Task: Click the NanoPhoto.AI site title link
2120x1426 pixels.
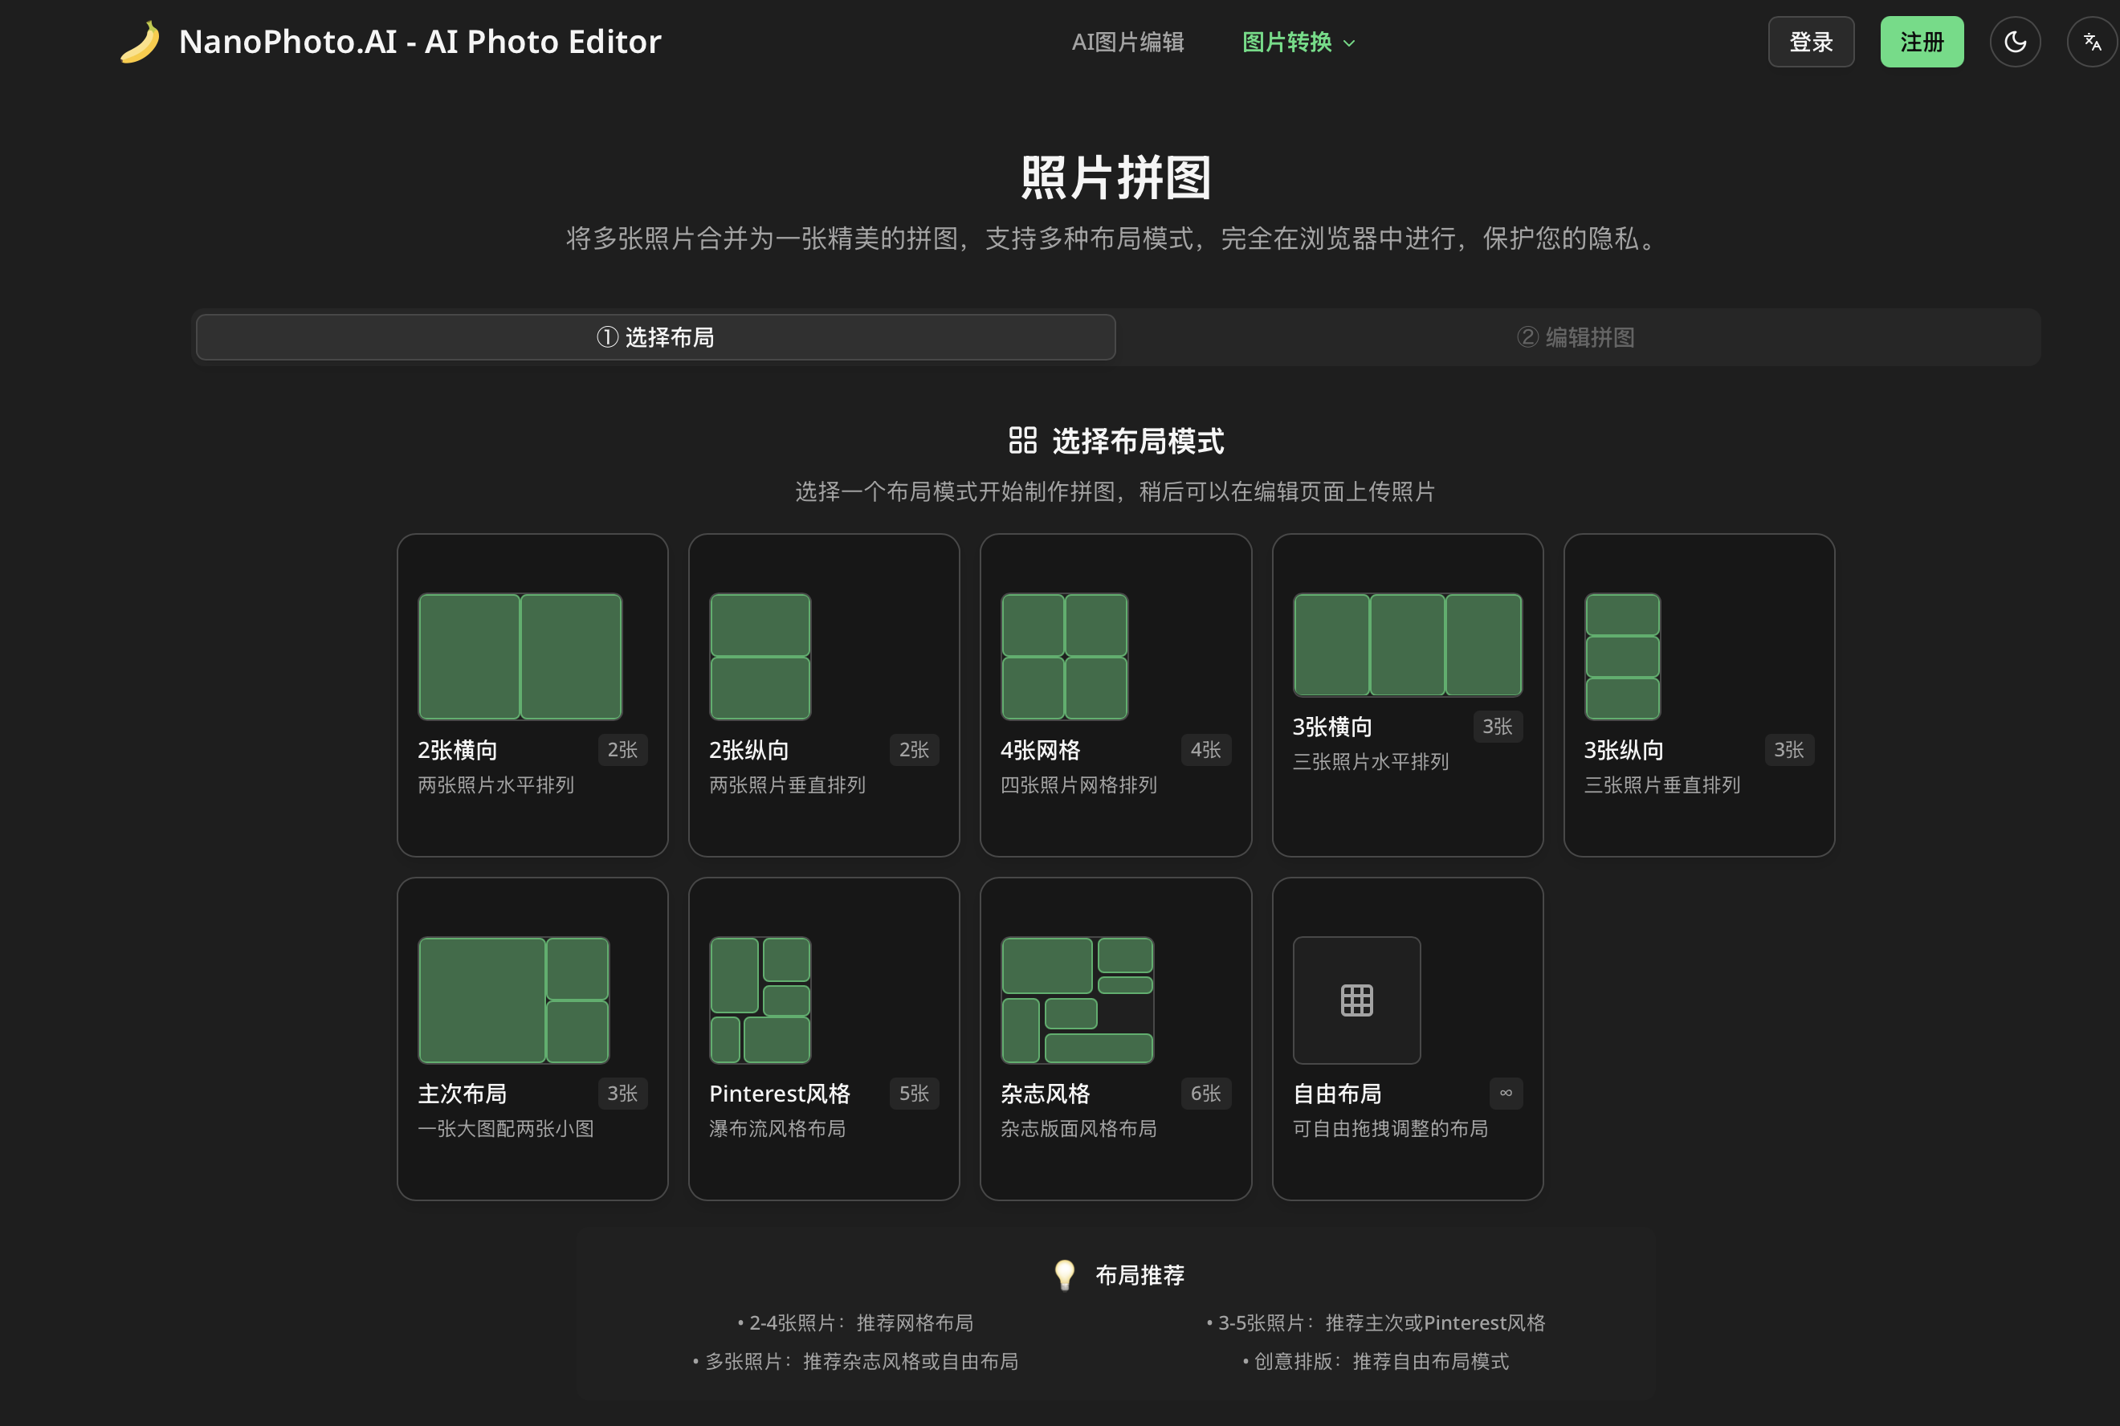Action: point(419,42)
